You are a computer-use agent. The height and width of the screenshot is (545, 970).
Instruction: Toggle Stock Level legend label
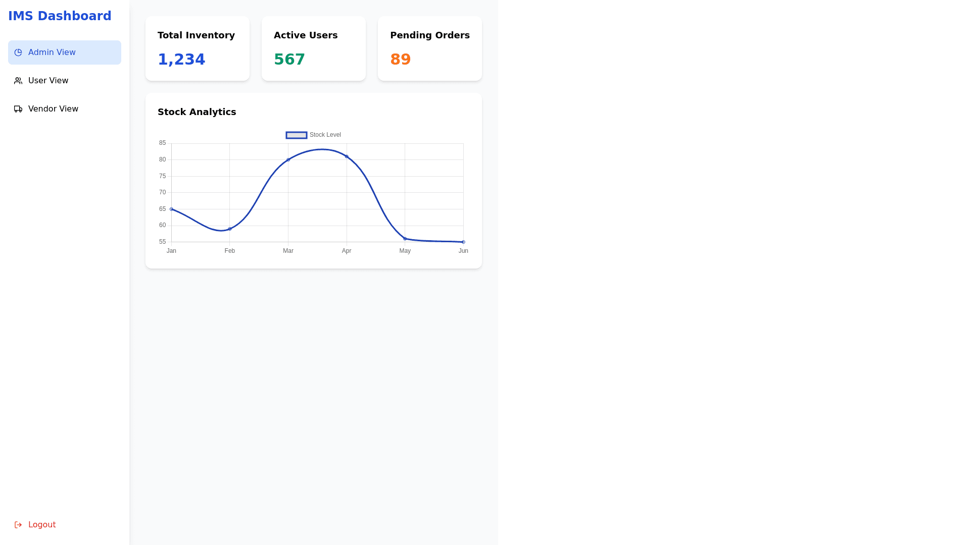click(325, 135)
